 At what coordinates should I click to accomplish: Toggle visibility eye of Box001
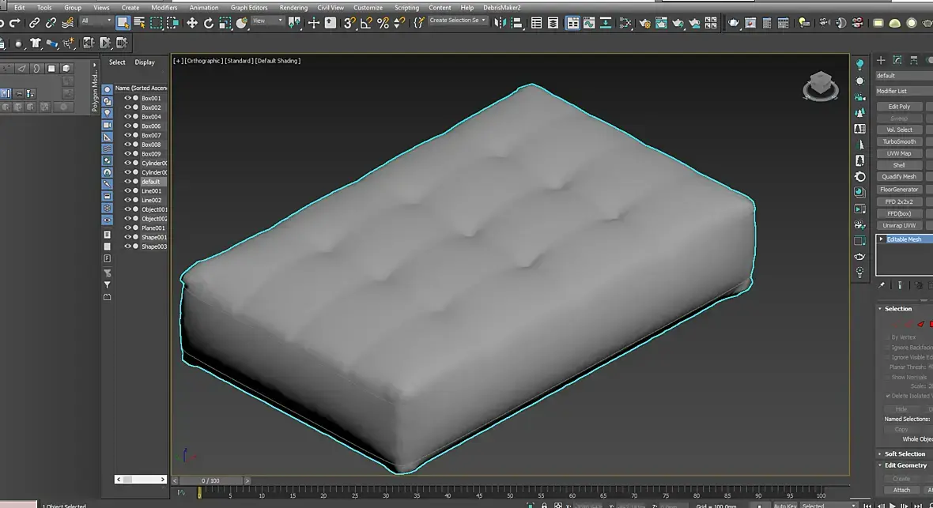127,98
